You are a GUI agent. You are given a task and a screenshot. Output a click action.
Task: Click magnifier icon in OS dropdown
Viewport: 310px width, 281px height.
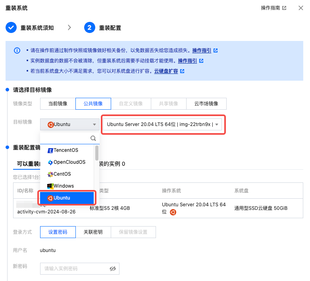point(93,138)
